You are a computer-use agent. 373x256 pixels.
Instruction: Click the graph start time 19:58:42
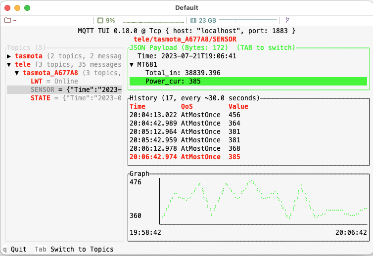tap(145, 232)
